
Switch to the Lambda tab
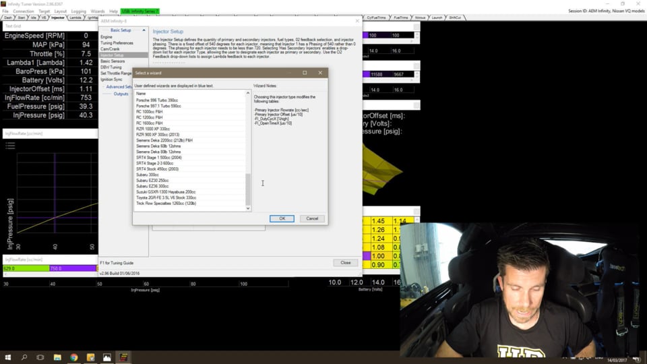click(75, 18)
